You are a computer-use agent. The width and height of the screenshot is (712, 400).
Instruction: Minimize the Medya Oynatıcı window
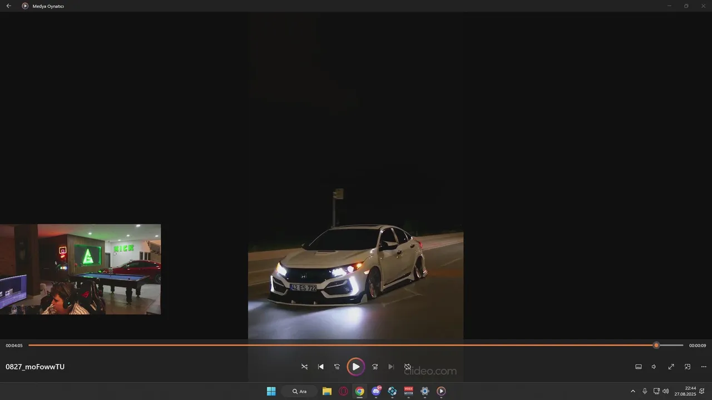click(x=669, y=6)
